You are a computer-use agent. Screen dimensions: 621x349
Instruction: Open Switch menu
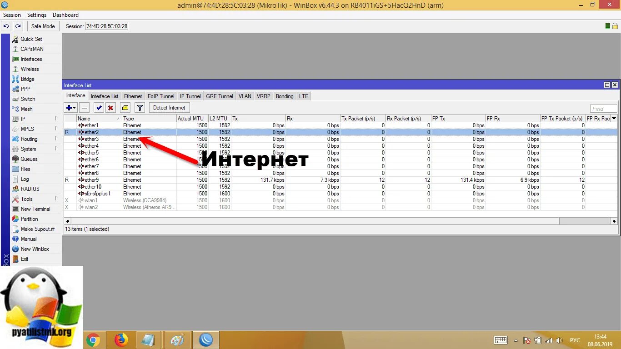(x=28, y=99)
